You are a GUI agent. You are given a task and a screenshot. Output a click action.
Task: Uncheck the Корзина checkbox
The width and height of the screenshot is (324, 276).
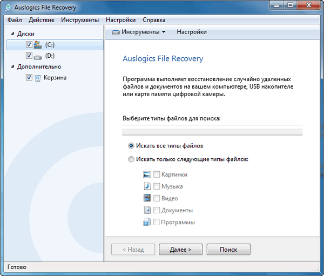[29, 78]
